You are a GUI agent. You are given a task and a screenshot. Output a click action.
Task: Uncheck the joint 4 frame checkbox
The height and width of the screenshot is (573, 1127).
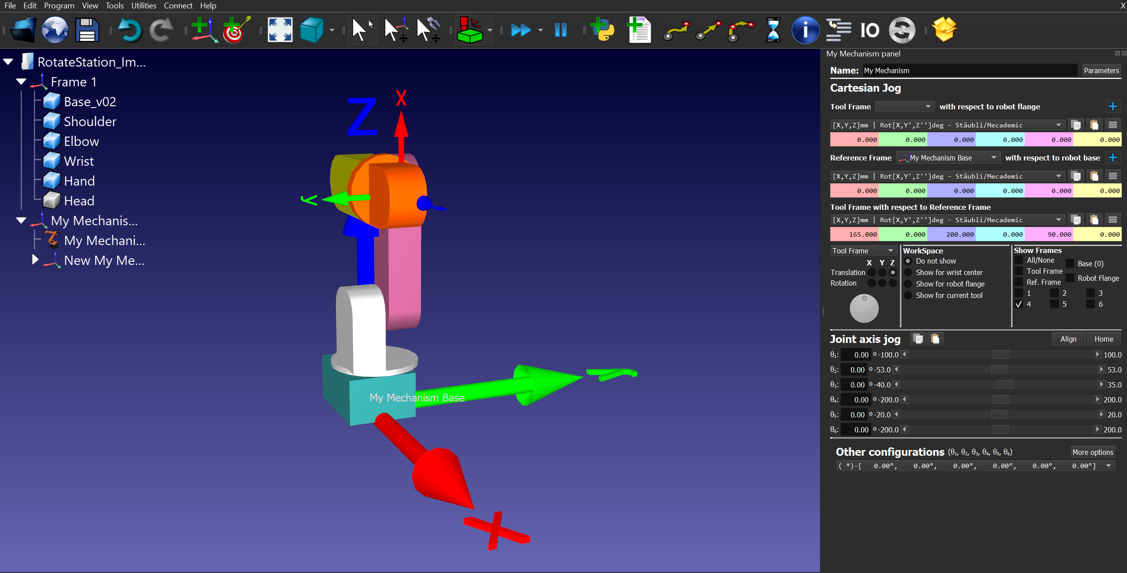pos(1019,304)
